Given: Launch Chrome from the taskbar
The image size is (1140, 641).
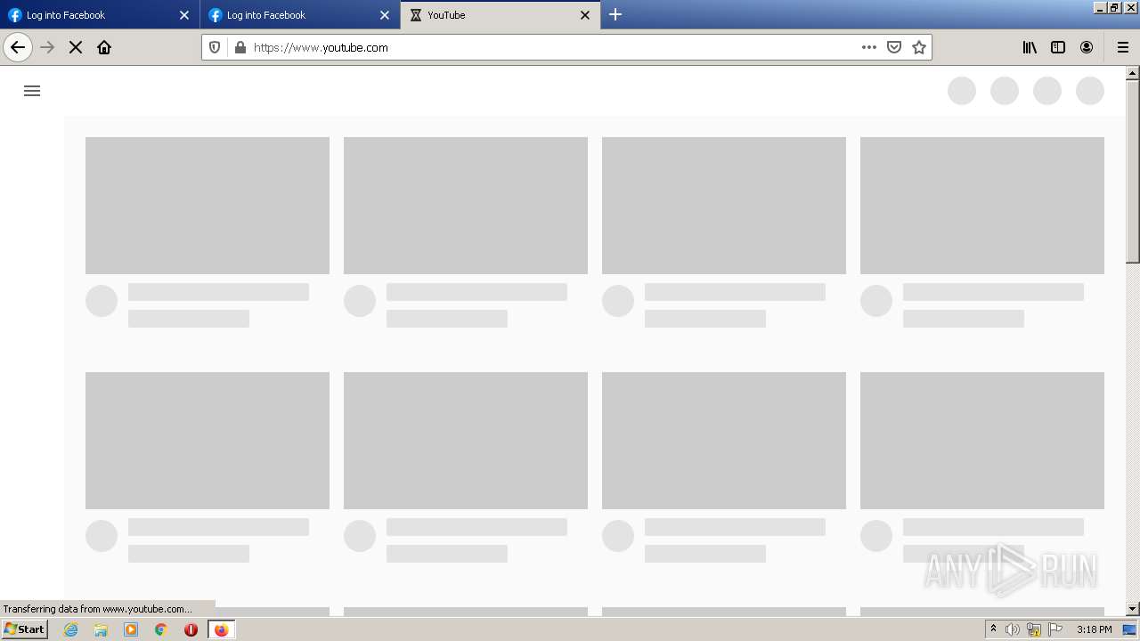Looking at the screenshot, I should click(161, 629).
